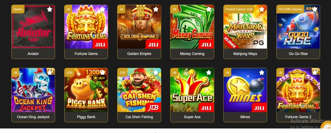Launch Mahjong Ways game image
The image size is (331, 133).
[245, 27]
